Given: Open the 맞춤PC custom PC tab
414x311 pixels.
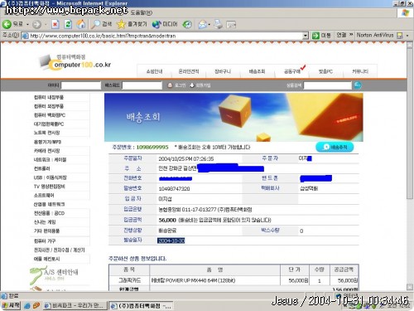Looking at the screenshot, I should click(x=325, y=71).
